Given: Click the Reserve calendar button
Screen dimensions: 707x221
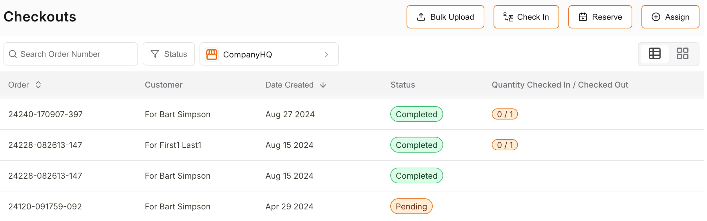Looking at the screenshot, I should pos(600,17).
